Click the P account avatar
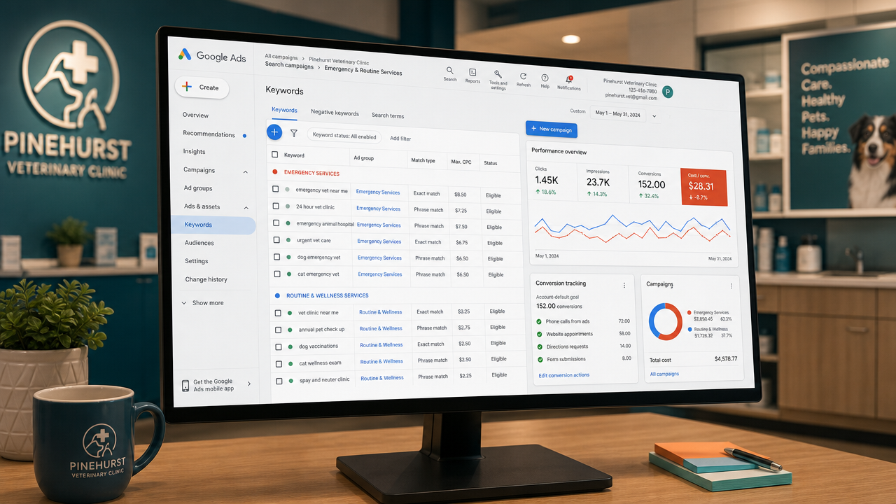Screen dimensions: 896x504 tap(667, 92)
